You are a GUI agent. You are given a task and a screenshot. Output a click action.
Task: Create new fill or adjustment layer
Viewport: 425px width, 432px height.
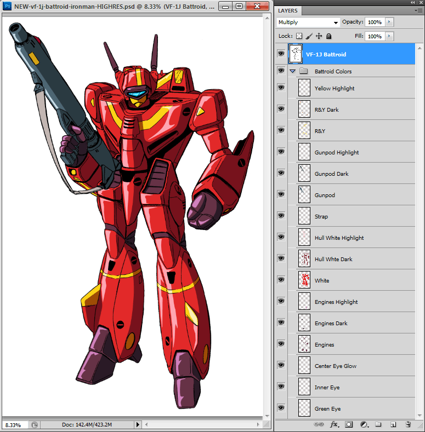364,424
